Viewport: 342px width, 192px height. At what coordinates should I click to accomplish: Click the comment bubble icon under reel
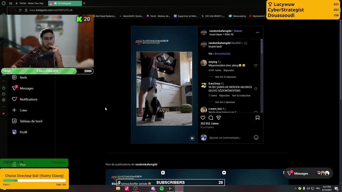tap(211, 118)
